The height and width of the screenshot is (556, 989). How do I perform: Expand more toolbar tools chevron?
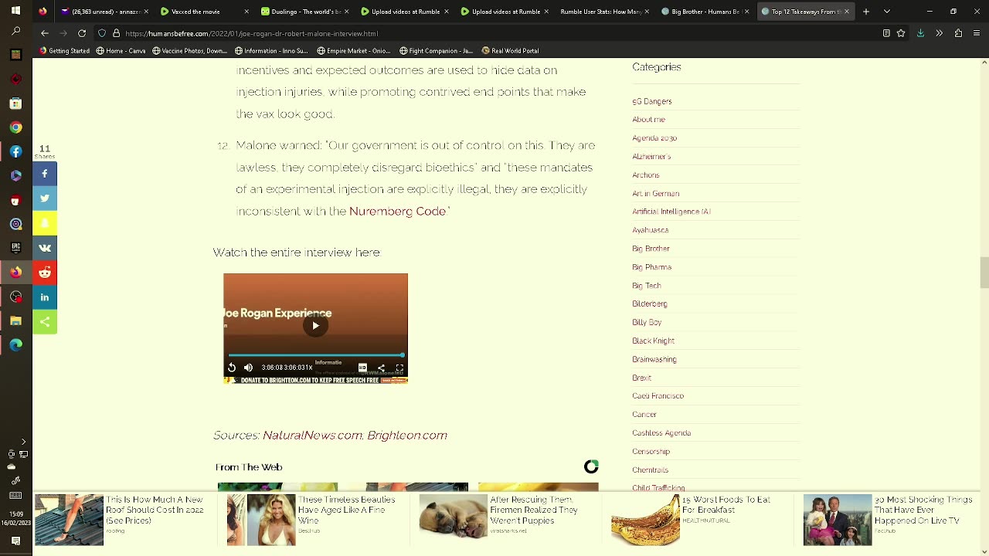pyautogui.click(x=939, y=33)
